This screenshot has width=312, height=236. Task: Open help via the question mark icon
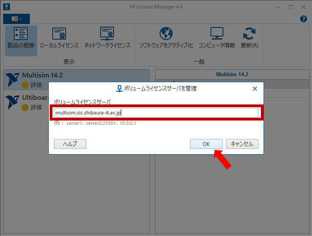pos(303,19)
